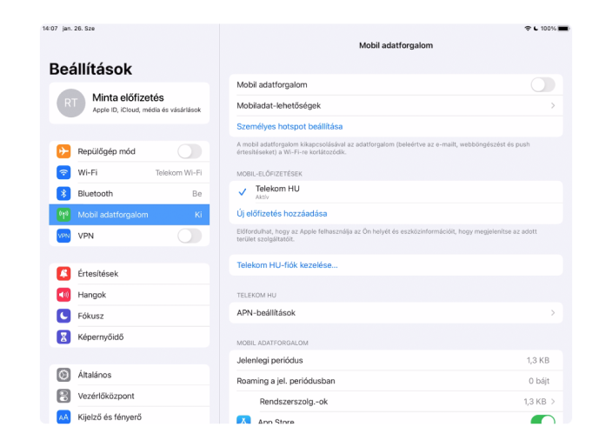Image resolution: width=612 pixels, height=447 pixels.
Task: Toggle the Repülőgép mód switch
Action: [190, 151]
